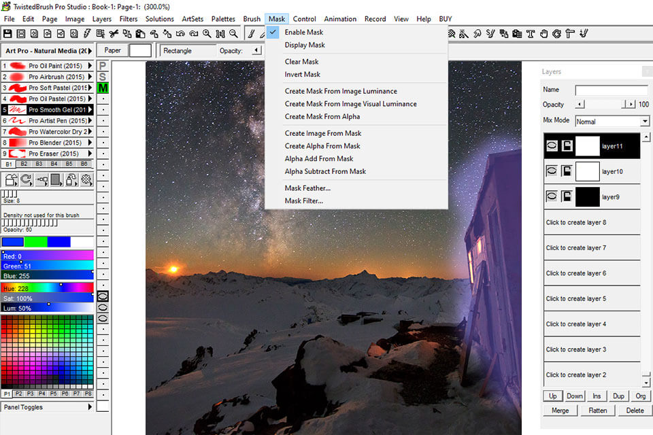This screenshot has width=653, height=435.
Task: Click the Zoom Out magnifier icon
Action: (233, 34)
